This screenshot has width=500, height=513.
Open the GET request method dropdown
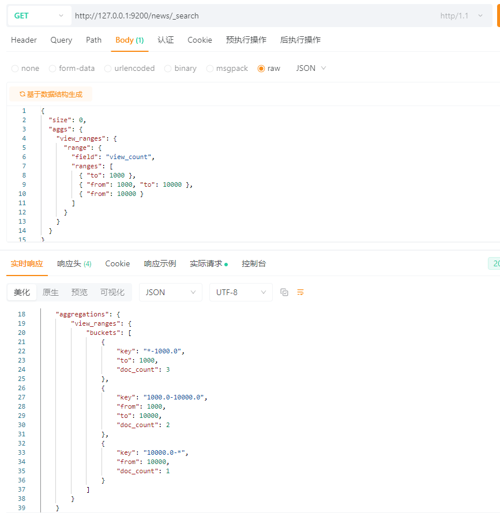coord(39,16)
